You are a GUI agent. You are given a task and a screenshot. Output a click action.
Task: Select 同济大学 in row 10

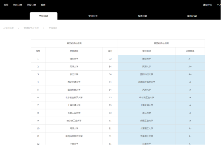pos(74,128)
